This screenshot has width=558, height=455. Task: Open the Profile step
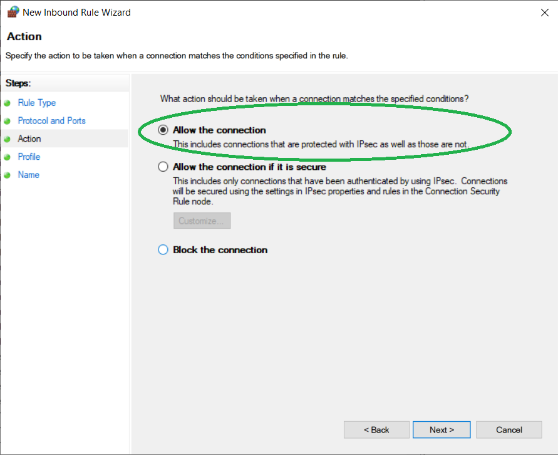29,157
